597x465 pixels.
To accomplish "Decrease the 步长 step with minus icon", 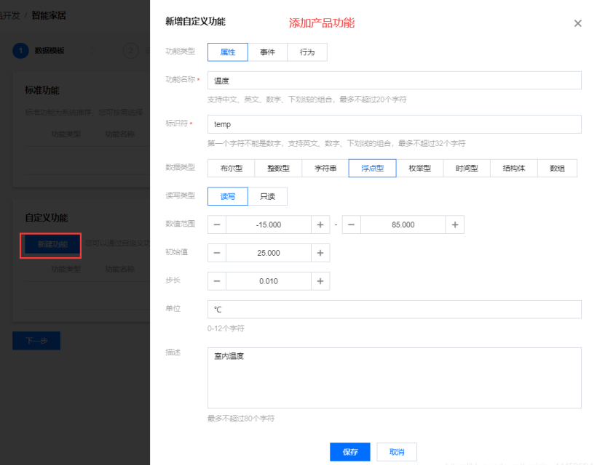I will [x=217, y=281].
